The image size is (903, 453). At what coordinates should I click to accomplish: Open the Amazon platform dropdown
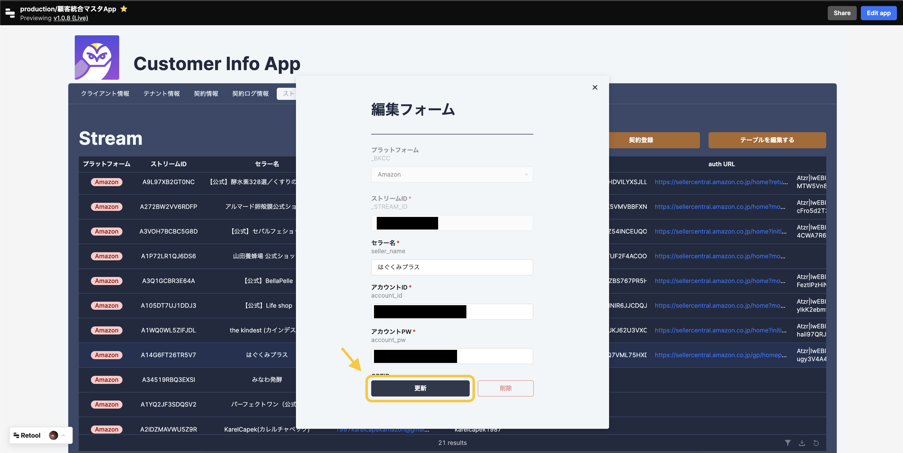click(x=452, y=174)
